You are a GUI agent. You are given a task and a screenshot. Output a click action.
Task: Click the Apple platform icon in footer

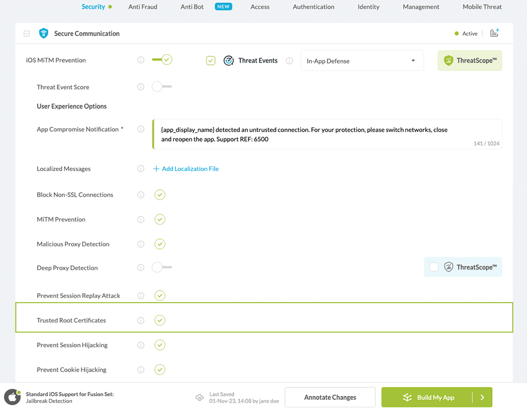click(x=12, y=397)
